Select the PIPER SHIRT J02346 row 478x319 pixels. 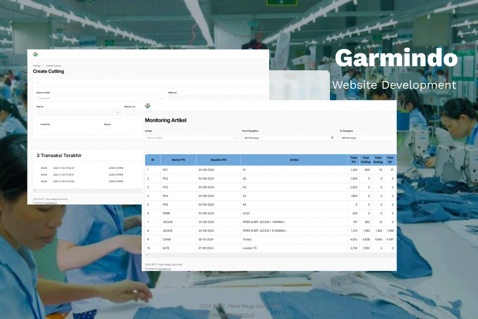(264, 222)
